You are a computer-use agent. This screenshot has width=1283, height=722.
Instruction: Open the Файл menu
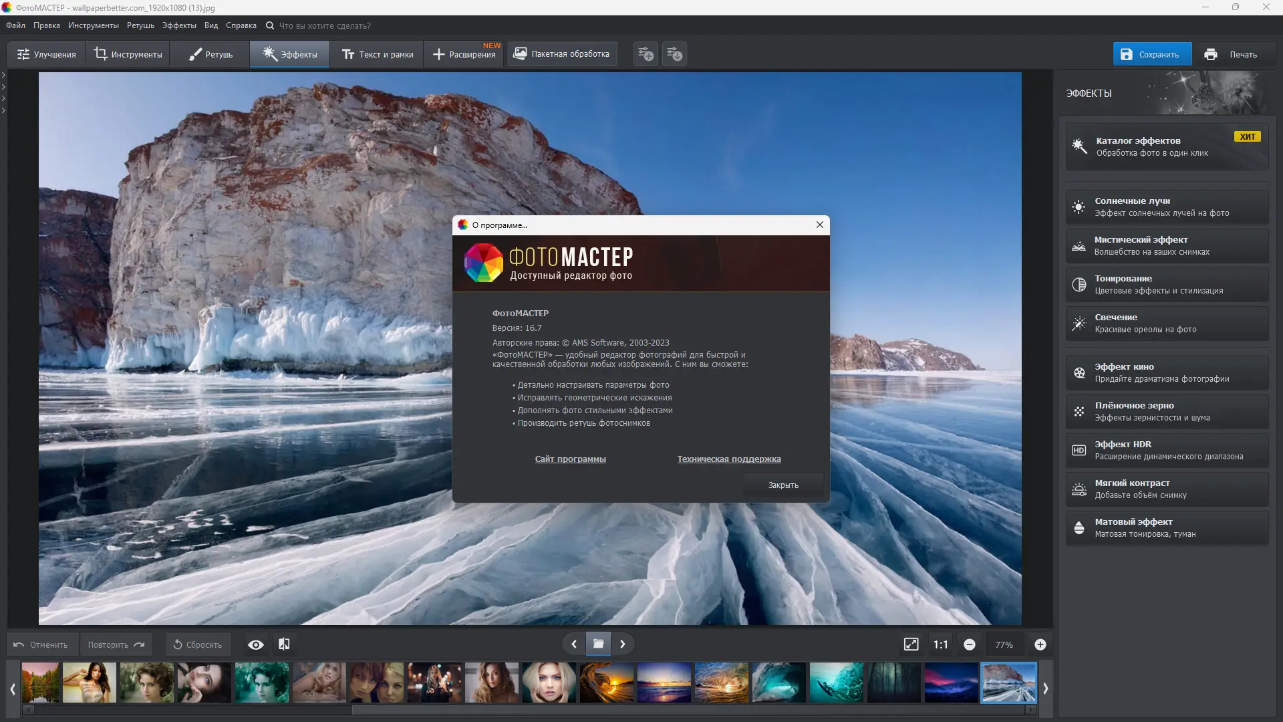coord(15,25)
